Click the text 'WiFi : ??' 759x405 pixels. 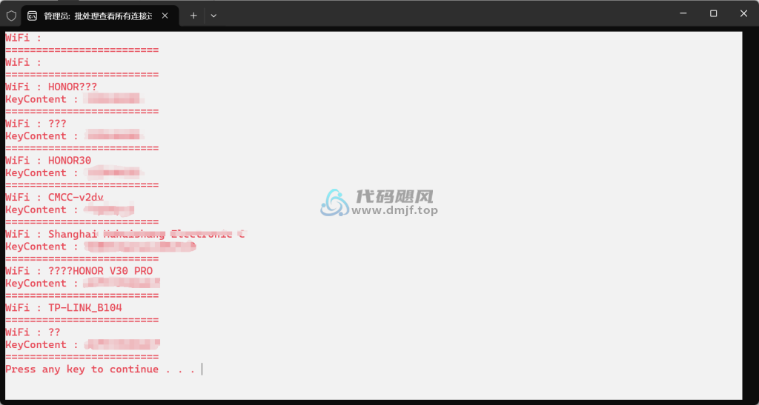tap(33, 332)
